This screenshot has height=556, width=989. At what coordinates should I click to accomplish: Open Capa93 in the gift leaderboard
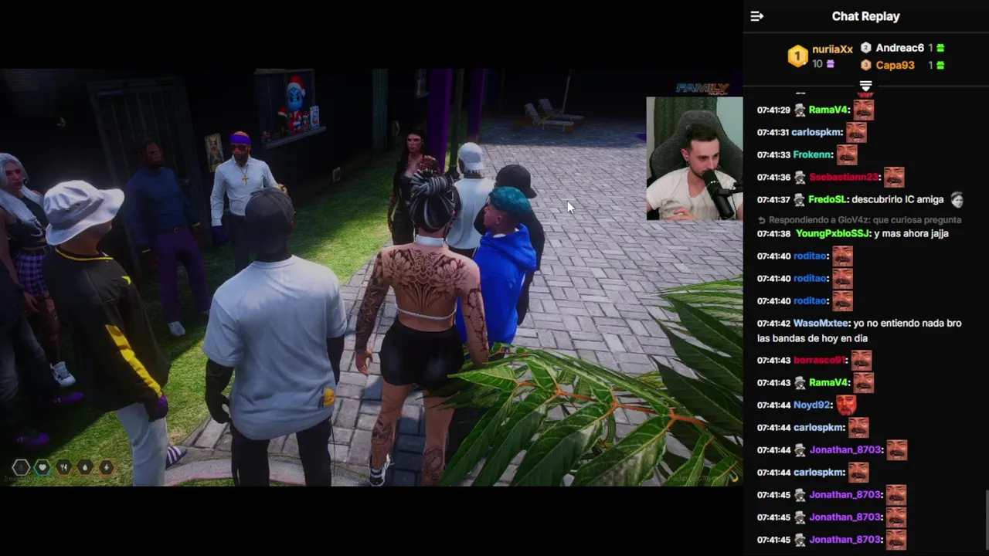895,65
